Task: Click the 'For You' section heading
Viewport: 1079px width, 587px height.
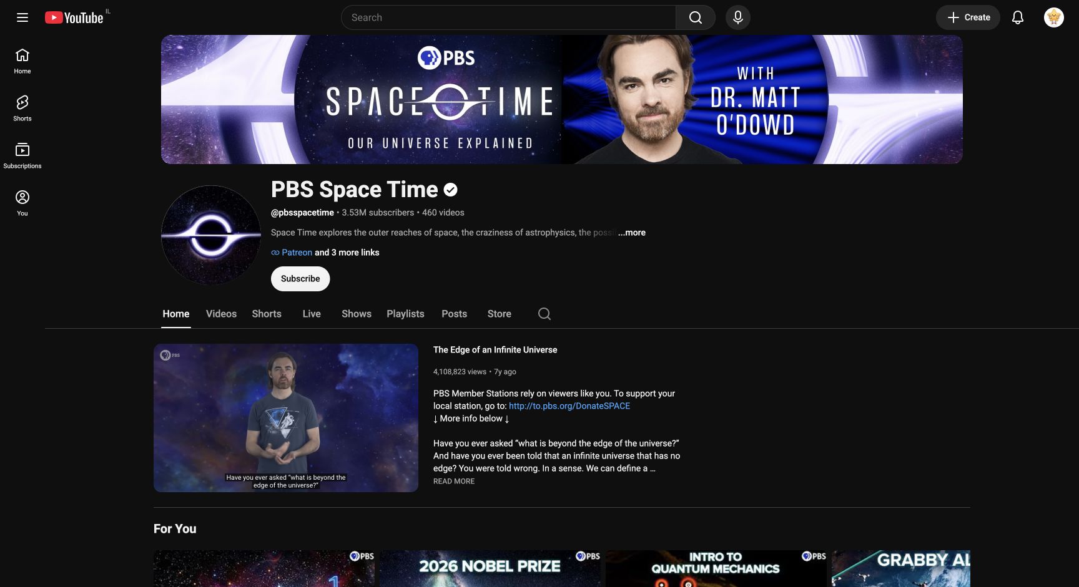Action: (175, 529)
